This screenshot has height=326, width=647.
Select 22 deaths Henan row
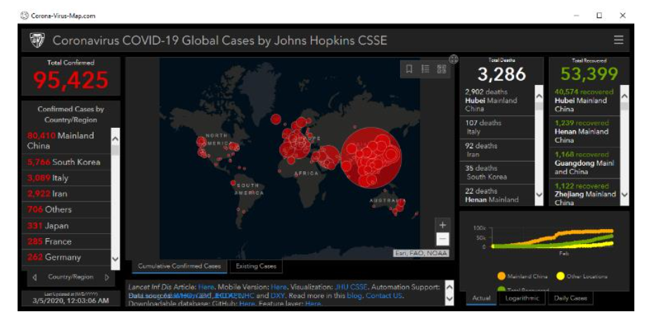click(x=497, y=195)
